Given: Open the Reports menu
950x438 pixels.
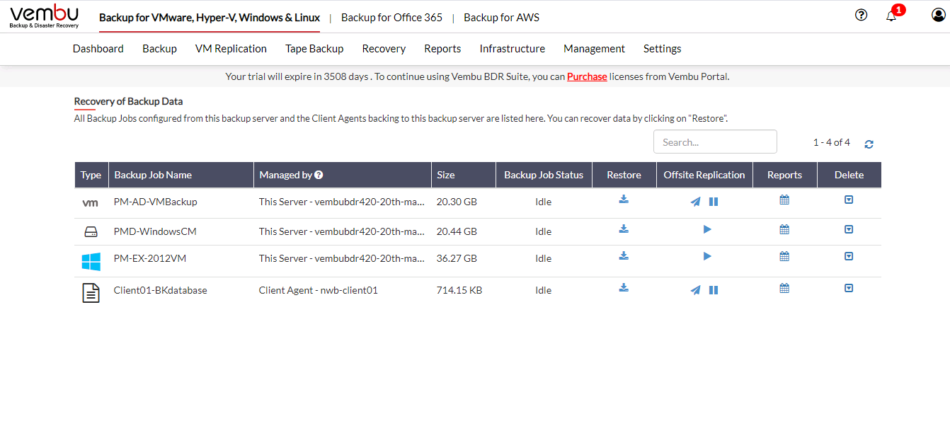Looking at the screenshot, I should click(x=442, y=49).
